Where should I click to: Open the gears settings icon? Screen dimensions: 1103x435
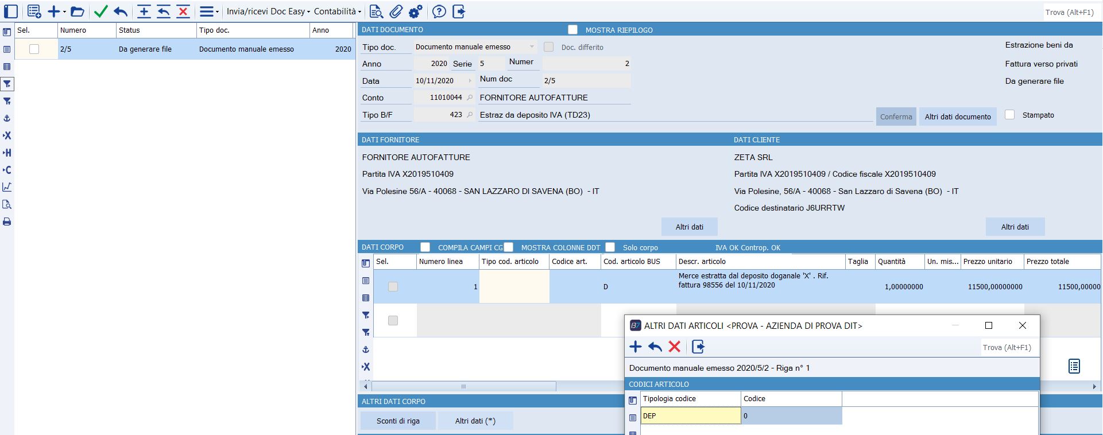click(x=415, y=11)
